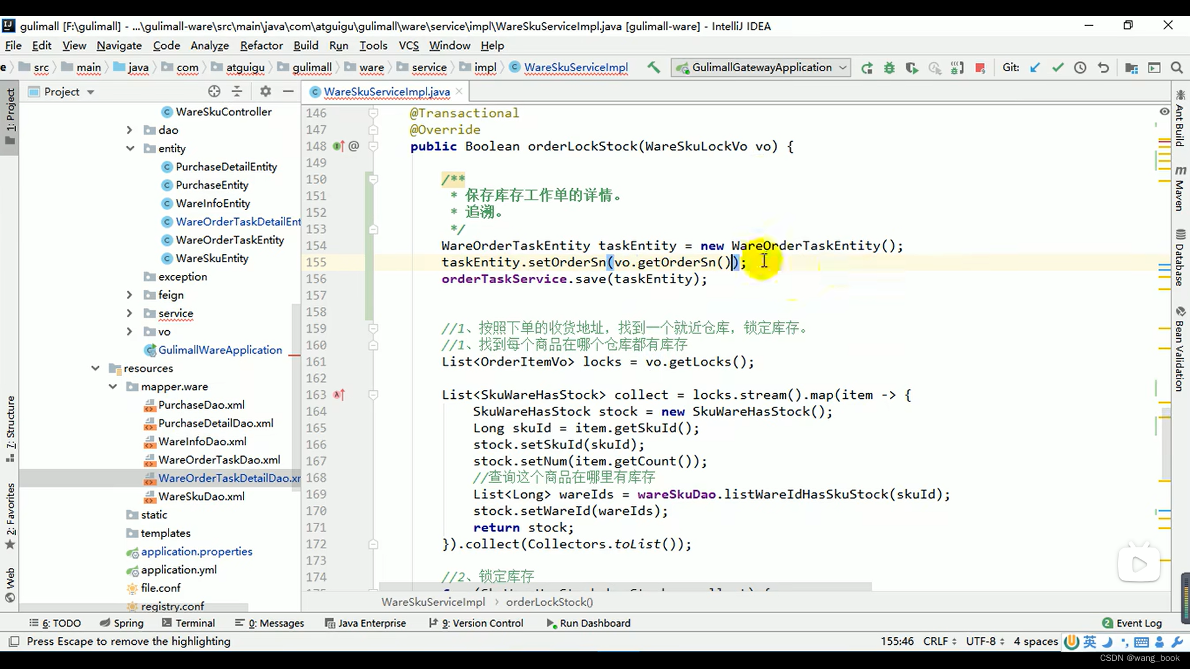Viewport: 1190px width, 669px height.
Task: Expand the service folder in tree
Action: coord(129,313)
